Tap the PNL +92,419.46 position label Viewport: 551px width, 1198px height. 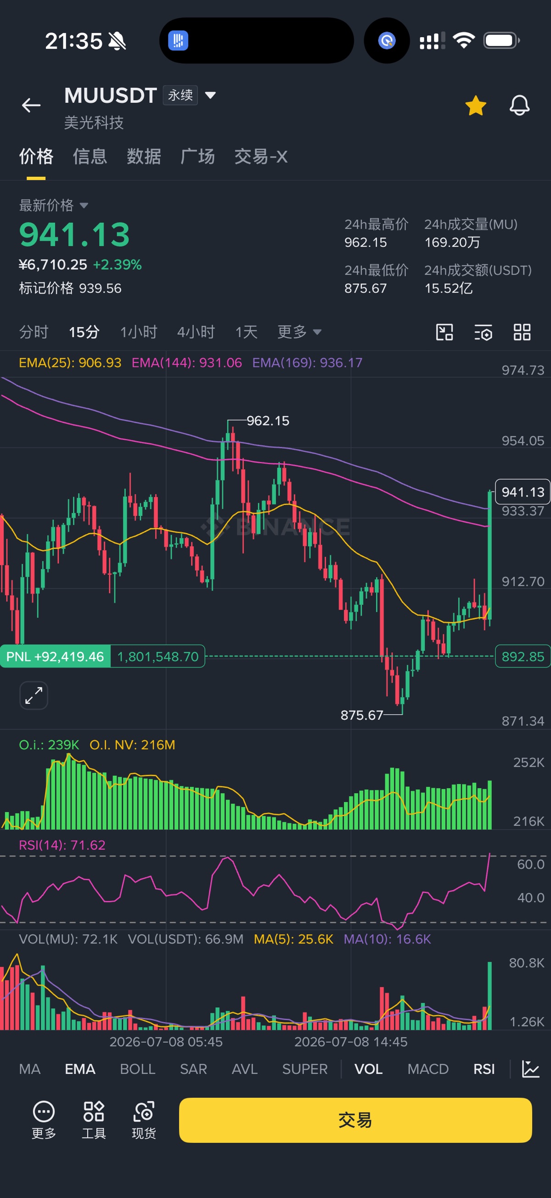point(55,656)
